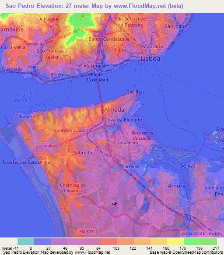Click the 'Ponte 25 de Abril' label

pos(97,77)
